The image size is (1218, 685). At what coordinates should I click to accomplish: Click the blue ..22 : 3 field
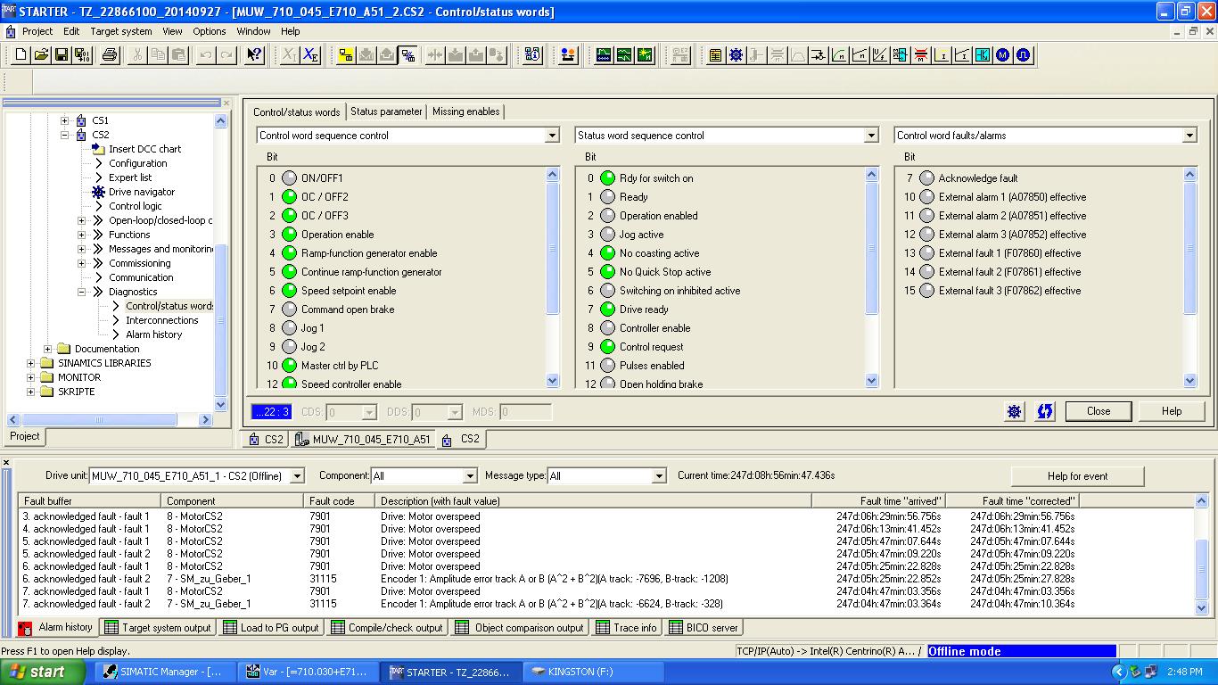(x=271, y=412)
